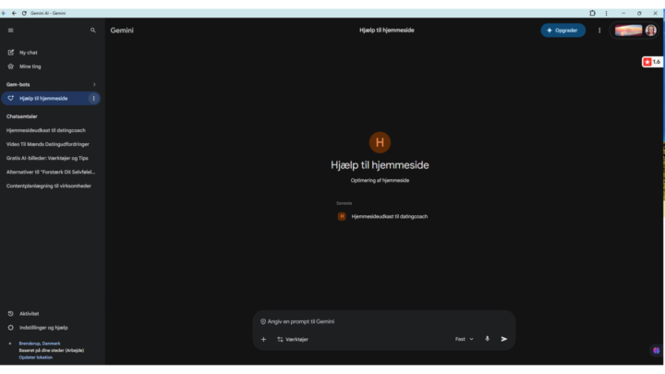Viewport: 665px width, 374px height.
Task: Open Aktivitet history
Action: (x=29, y=314)
